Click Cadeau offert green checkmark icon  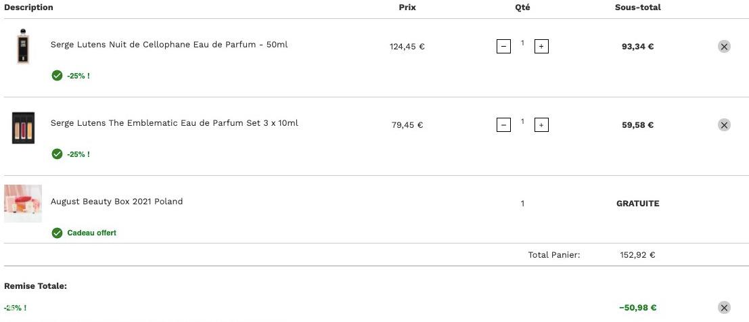click(57, 233)
